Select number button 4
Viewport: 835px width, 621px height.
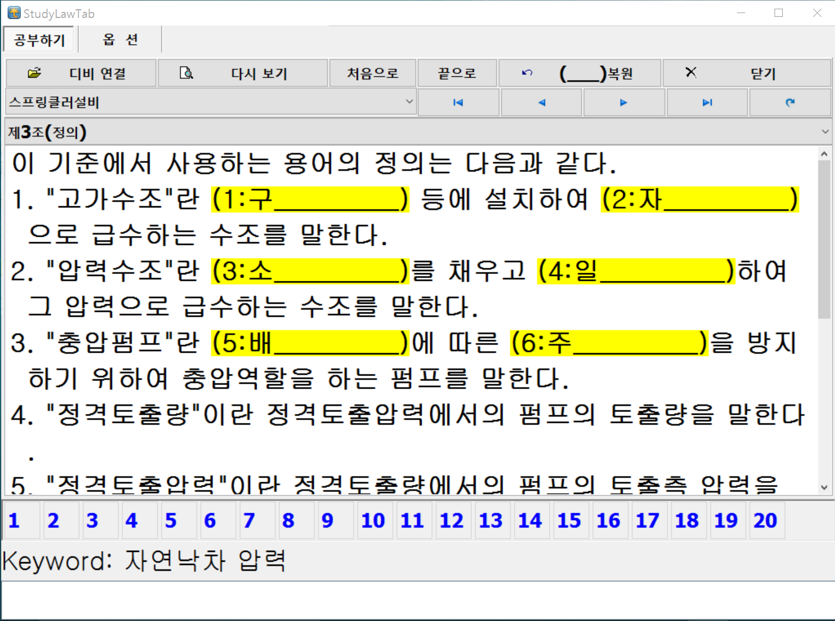pos(139,520)
